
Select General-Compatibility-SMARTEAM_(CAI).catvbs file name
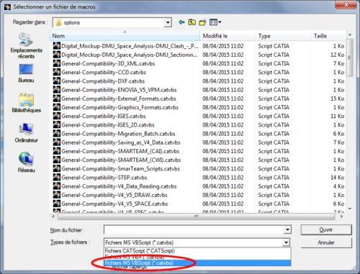pos(120,151)
